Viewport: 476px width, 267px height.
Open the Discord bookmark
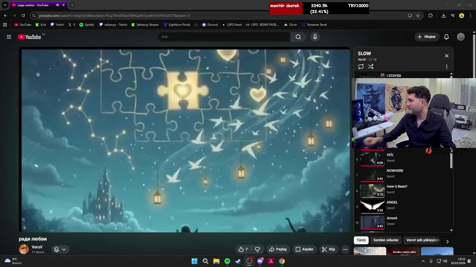click(x=210, y=25)
